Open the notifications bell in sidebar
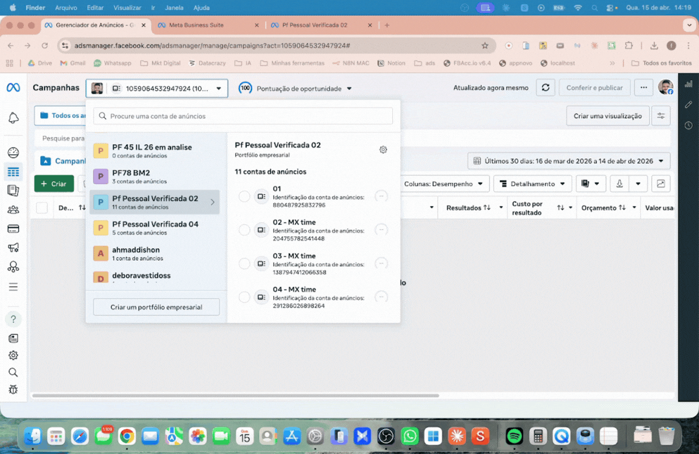This screenshot has width=699, height=454. click(13, 118)
